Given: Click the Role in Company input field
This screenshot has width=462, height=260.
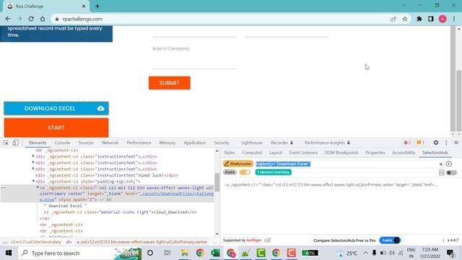Looking at the screenshot, I should [x=194, y=63].
